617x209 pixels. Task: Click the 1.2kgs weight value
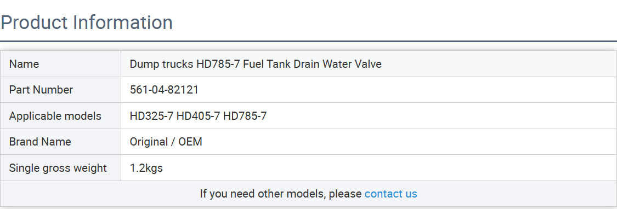pos(146,168)
